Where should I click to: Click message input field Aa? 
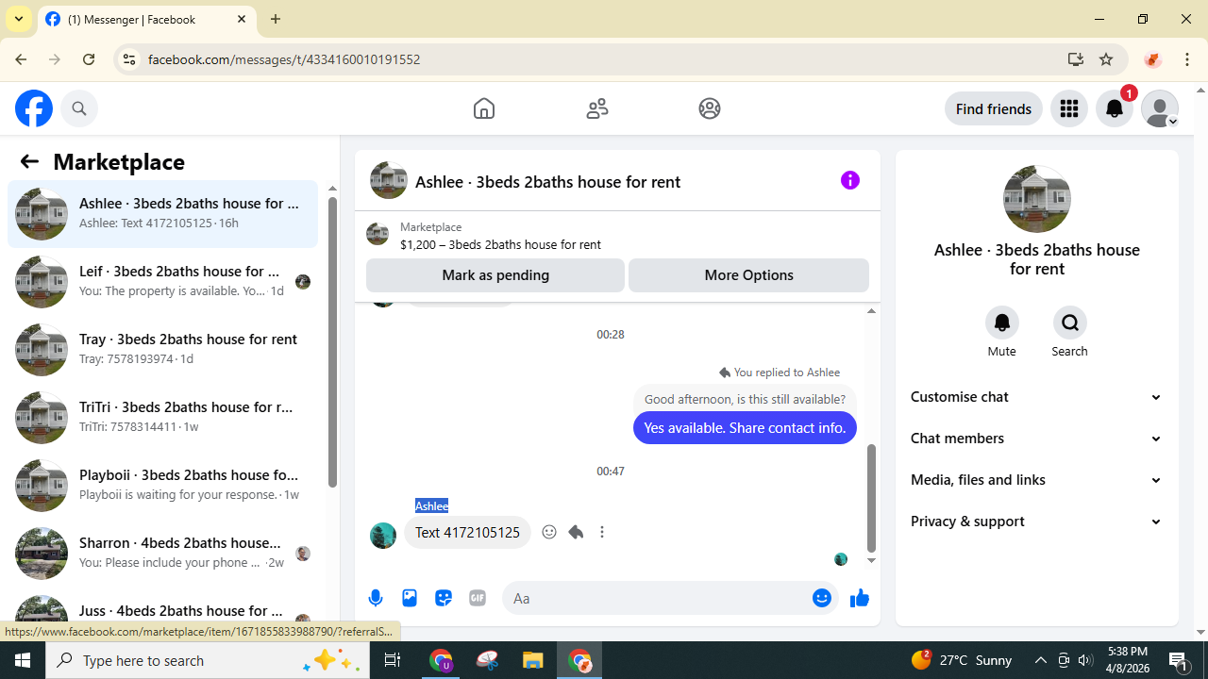point(655,598)
